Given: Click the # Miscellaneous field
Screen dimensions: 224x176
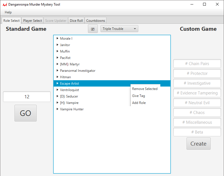Looking at the screenshot, I should pyautogui.click(x=197, y=122).
